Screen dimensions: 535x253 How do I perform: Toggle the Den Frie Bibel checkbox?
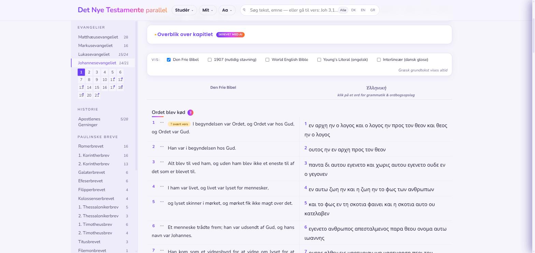169,60
